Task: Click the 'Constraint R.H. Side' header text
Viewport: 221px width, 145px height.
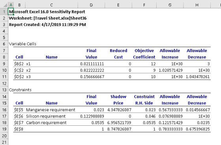Action: (x=144, y=100)
